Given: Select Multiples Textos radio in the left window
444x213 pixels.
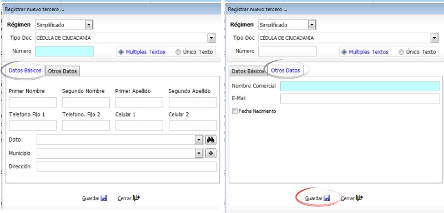Looking at the screenshot, I should tap(121, 52).
